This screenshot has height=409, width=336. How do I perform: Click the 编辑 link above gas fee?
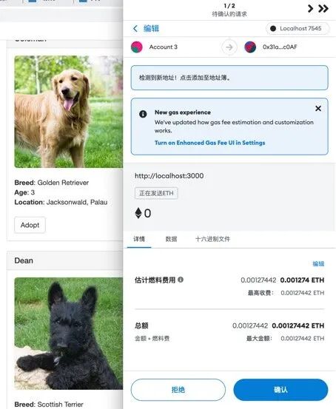(318, 264)
